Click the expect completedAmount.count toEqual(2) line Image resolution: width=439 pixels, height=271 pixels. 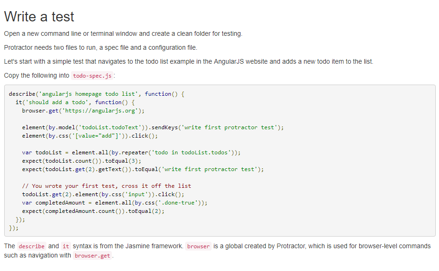(x=93, y=211)
